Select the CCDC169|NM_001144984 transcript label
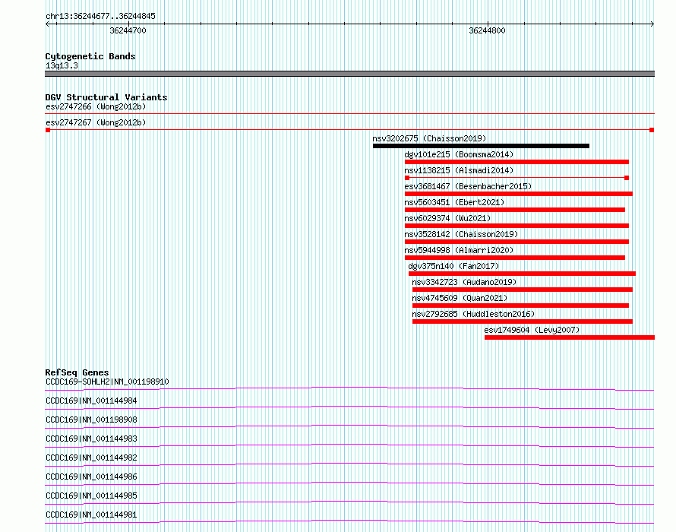This screenshot has width=676, height=532. [91, 401]
